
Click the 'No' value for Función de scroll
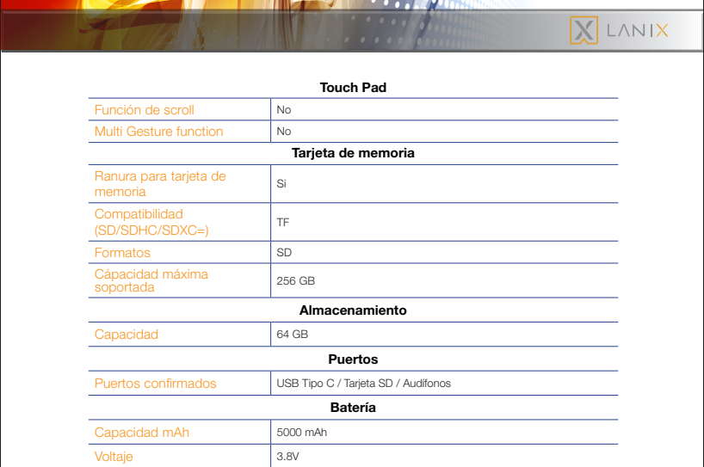pos(284,110)
